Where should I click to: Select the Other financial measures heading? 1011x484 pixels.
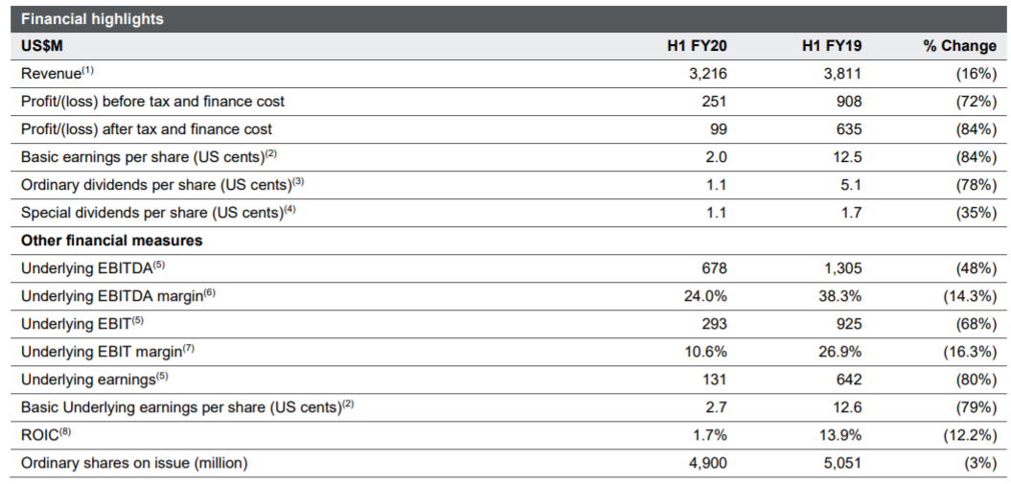111,241
